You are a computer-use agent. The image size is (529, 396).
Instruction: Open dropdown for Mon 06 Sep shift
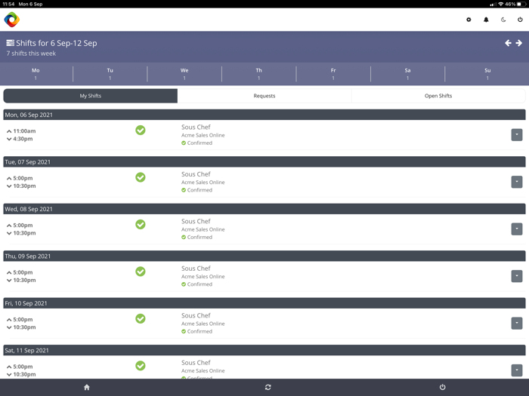(516, 135)
